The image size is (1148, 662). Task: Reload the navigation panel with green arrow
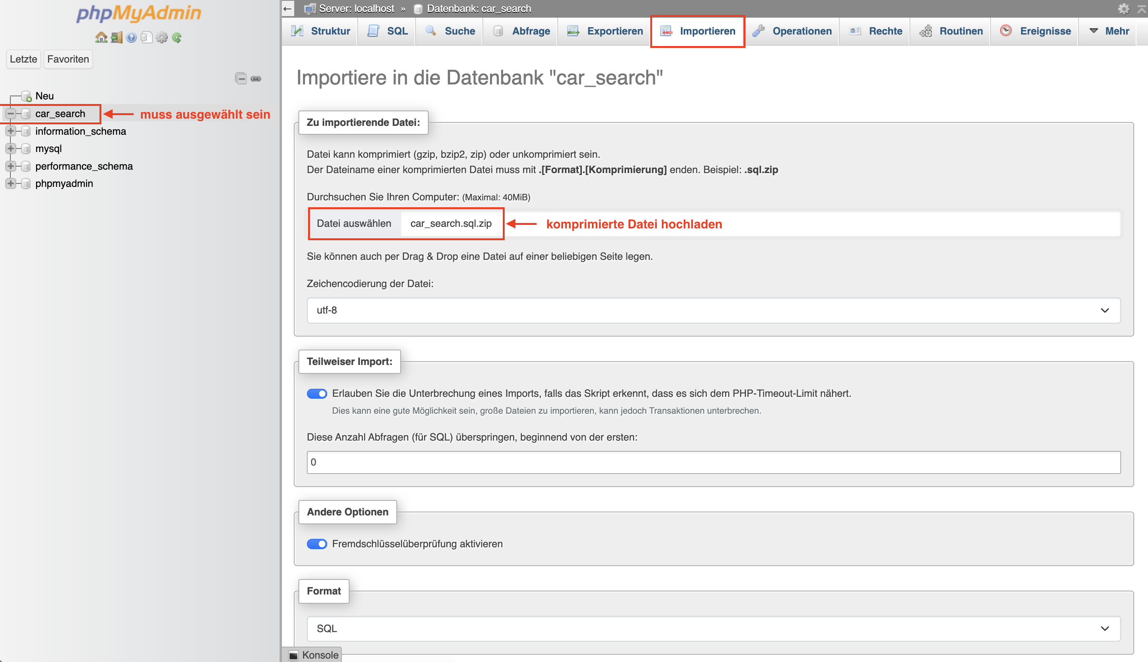tap(177, 37)
